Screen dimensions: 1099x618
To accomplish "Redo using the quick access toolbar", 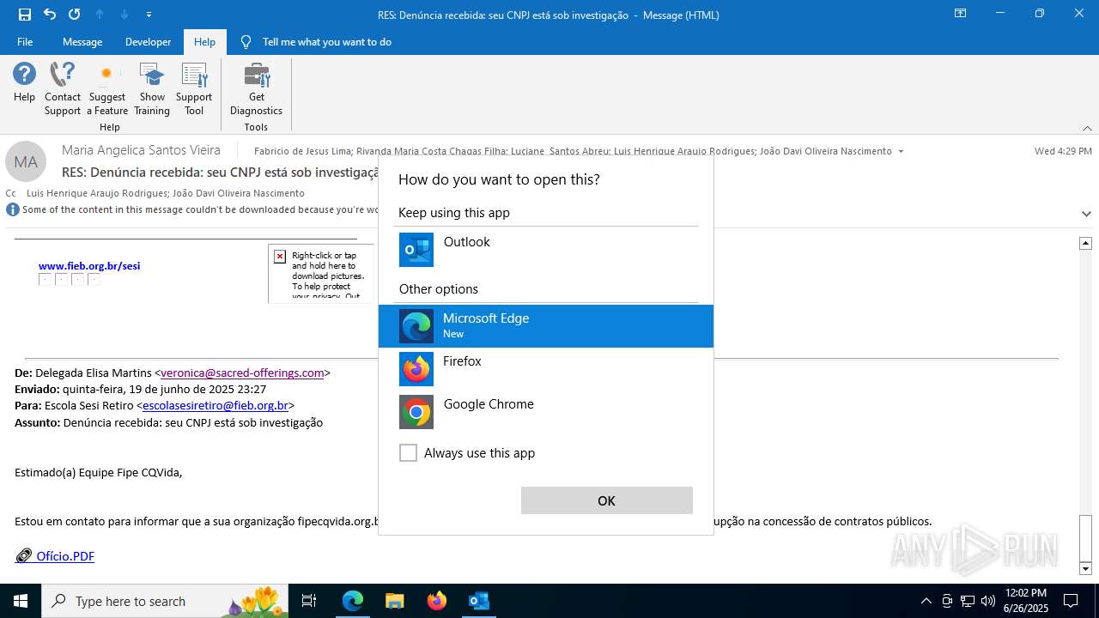I will [x=75, y=15].
